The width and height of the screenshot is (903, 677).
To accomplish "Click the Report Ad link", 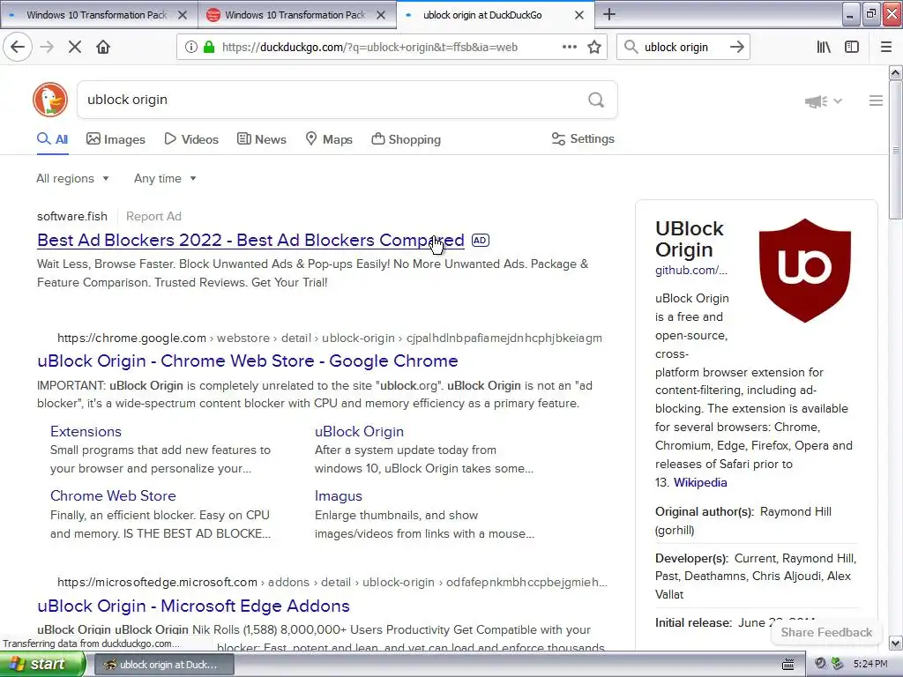I will click(153, 217).
